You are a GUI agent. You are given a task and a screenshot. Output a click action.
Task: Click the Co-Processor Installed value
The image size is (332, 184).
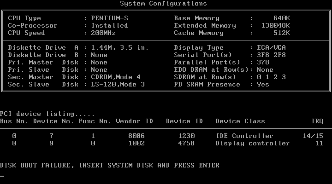coord(109,26)
